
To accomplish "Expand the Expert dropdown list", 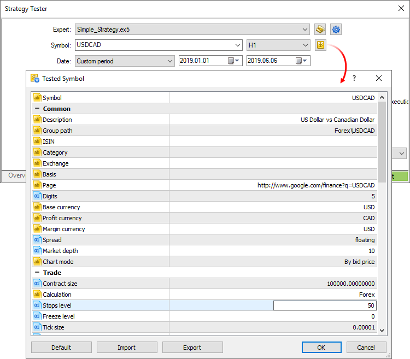I will coord(305,30).
